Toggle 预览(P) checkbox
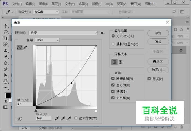Viewport: 191px width, 131px height. [x=149, y=79]
